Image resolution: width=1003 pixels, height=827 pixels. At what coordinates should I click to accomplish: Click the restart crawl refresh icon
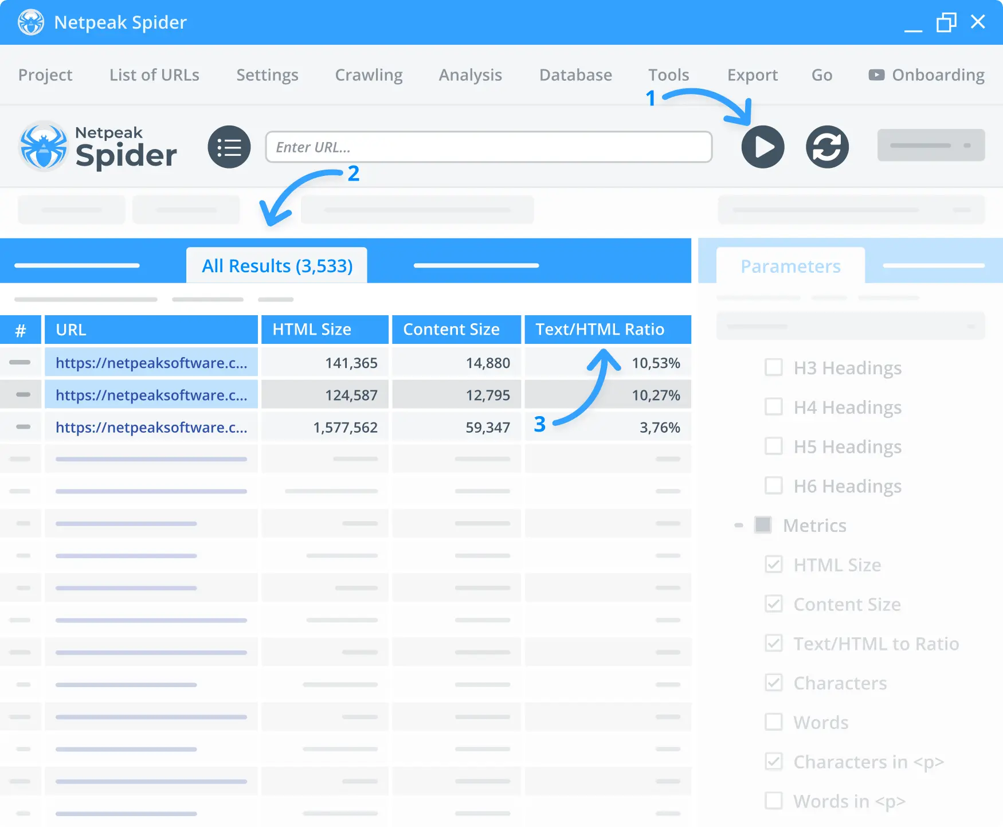pyautogui.click(x=827, y=147)
